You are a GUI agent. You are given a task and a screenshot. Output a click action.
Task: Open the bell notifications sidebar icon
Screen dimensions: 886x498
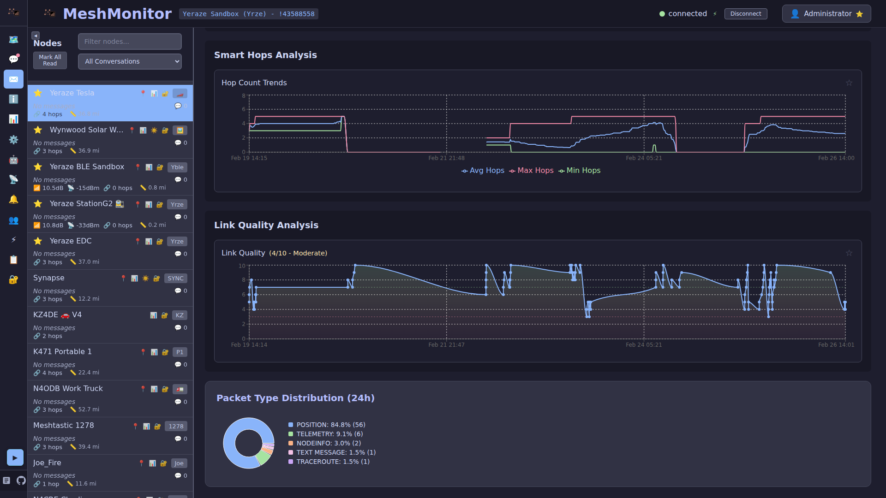coord(13,199)
